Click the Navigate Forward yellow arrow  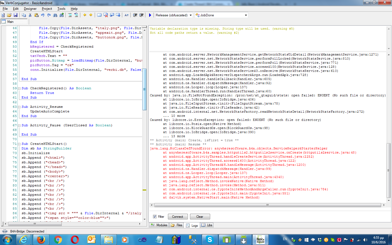click(91, 15)
